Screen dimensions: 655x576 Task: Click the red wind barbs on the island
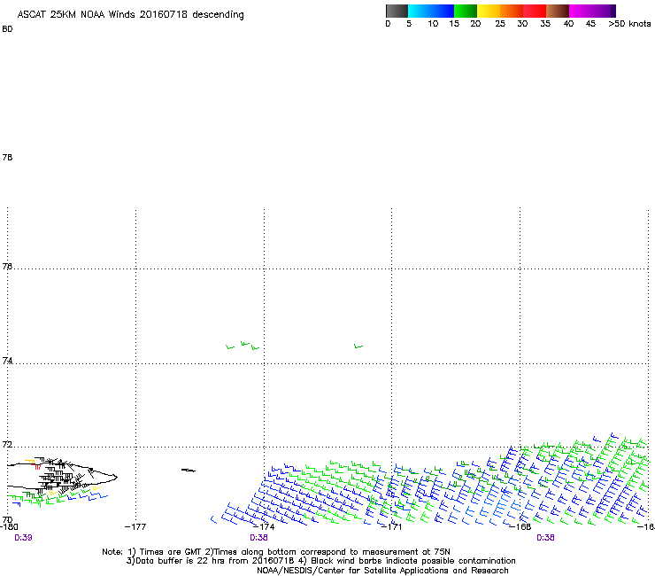(x=37, y=466)
